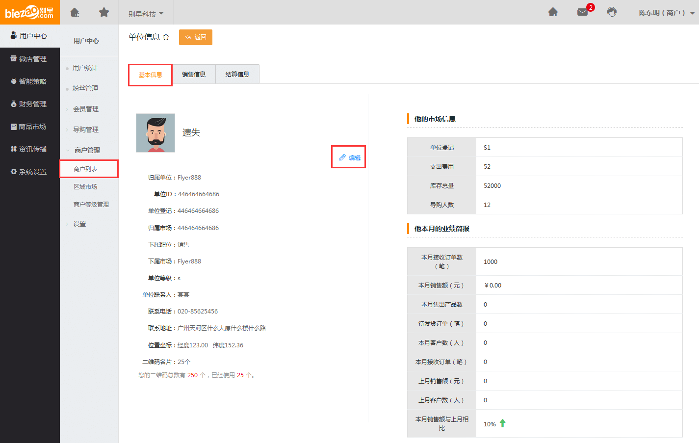The height and width of the screenshot is (443, 699).
Task: Click the merchant avatar picture
Action: click(x=155, y=133)
